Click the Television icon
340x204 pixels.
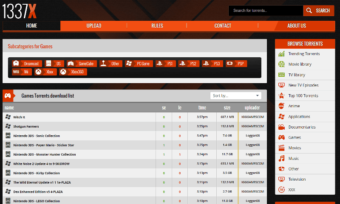pyautogui.click(x=281, y=179)
